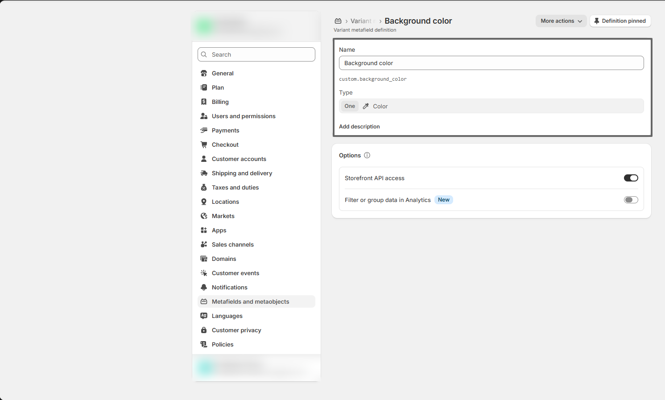
Task: Click the General store icon in sidebar
Action: click(x=204, y=73)
